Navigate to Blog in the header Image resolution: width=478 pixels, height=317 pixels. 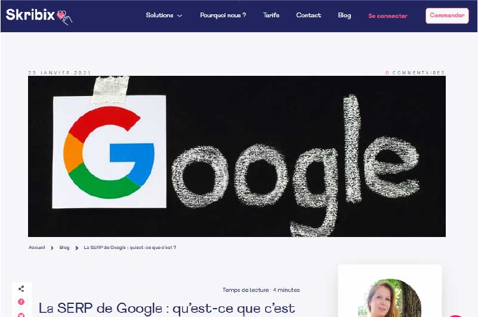coord(344,16)
